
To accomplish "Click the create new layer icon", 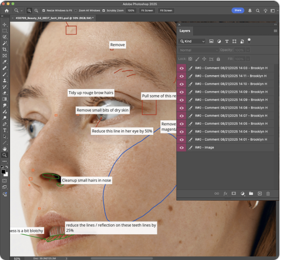I will point(260,194).
